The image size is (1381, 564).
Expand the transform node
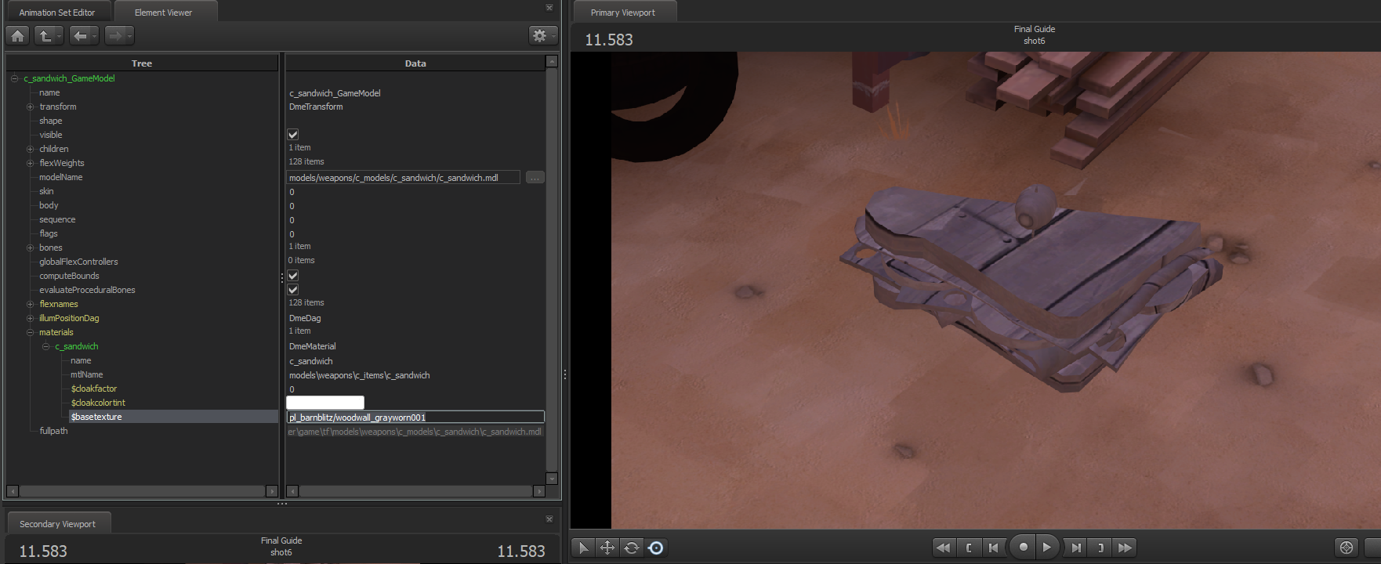pyautogui.click(x=31, y=107)
